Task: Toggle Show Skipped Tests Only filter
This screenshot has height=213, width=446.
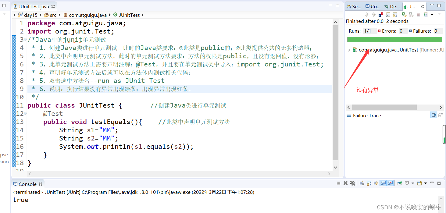Action: pos(388,15)
